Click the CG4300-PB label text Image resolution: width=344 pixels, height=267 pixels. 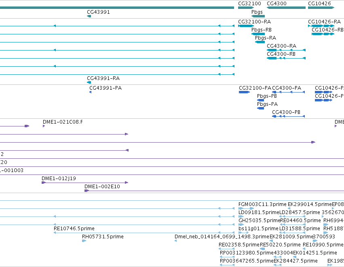click(x=286, y=112)
